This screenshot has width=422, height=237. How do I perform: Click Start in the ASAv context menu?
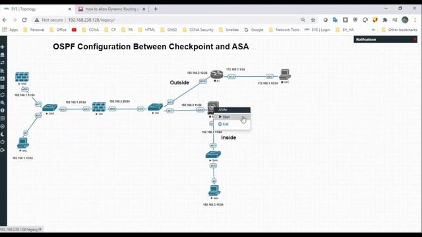pyautogui.click(x=231, y=117)
